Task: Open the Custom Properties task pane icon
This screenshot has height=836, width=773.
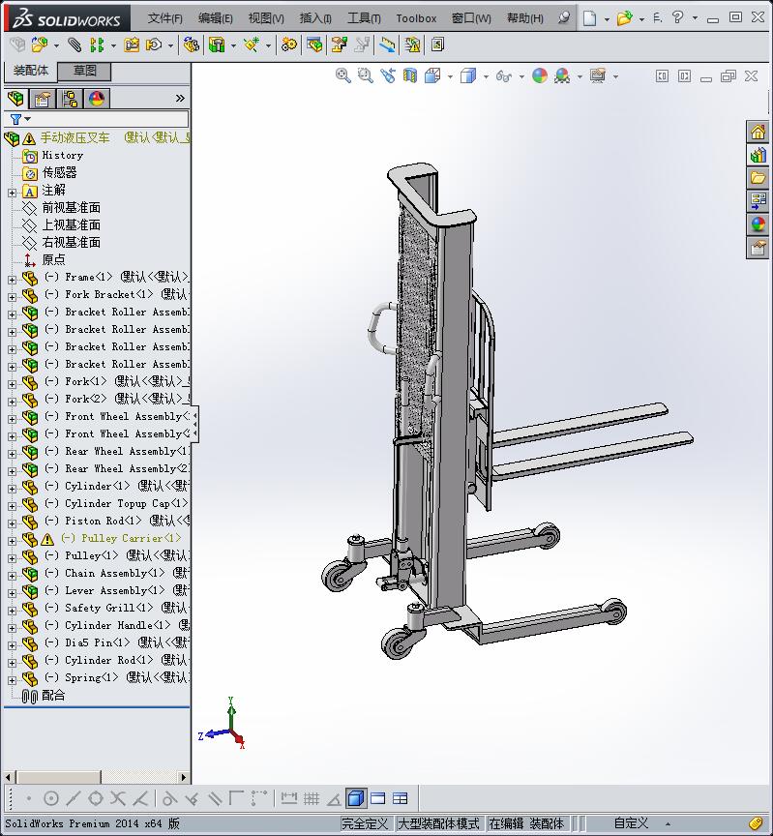Action: pyautogui.click(x=758, y=248)
